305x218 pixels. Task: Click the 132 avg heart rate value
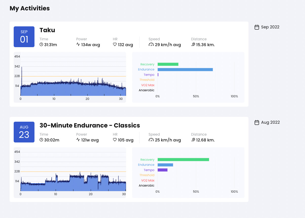125,45
